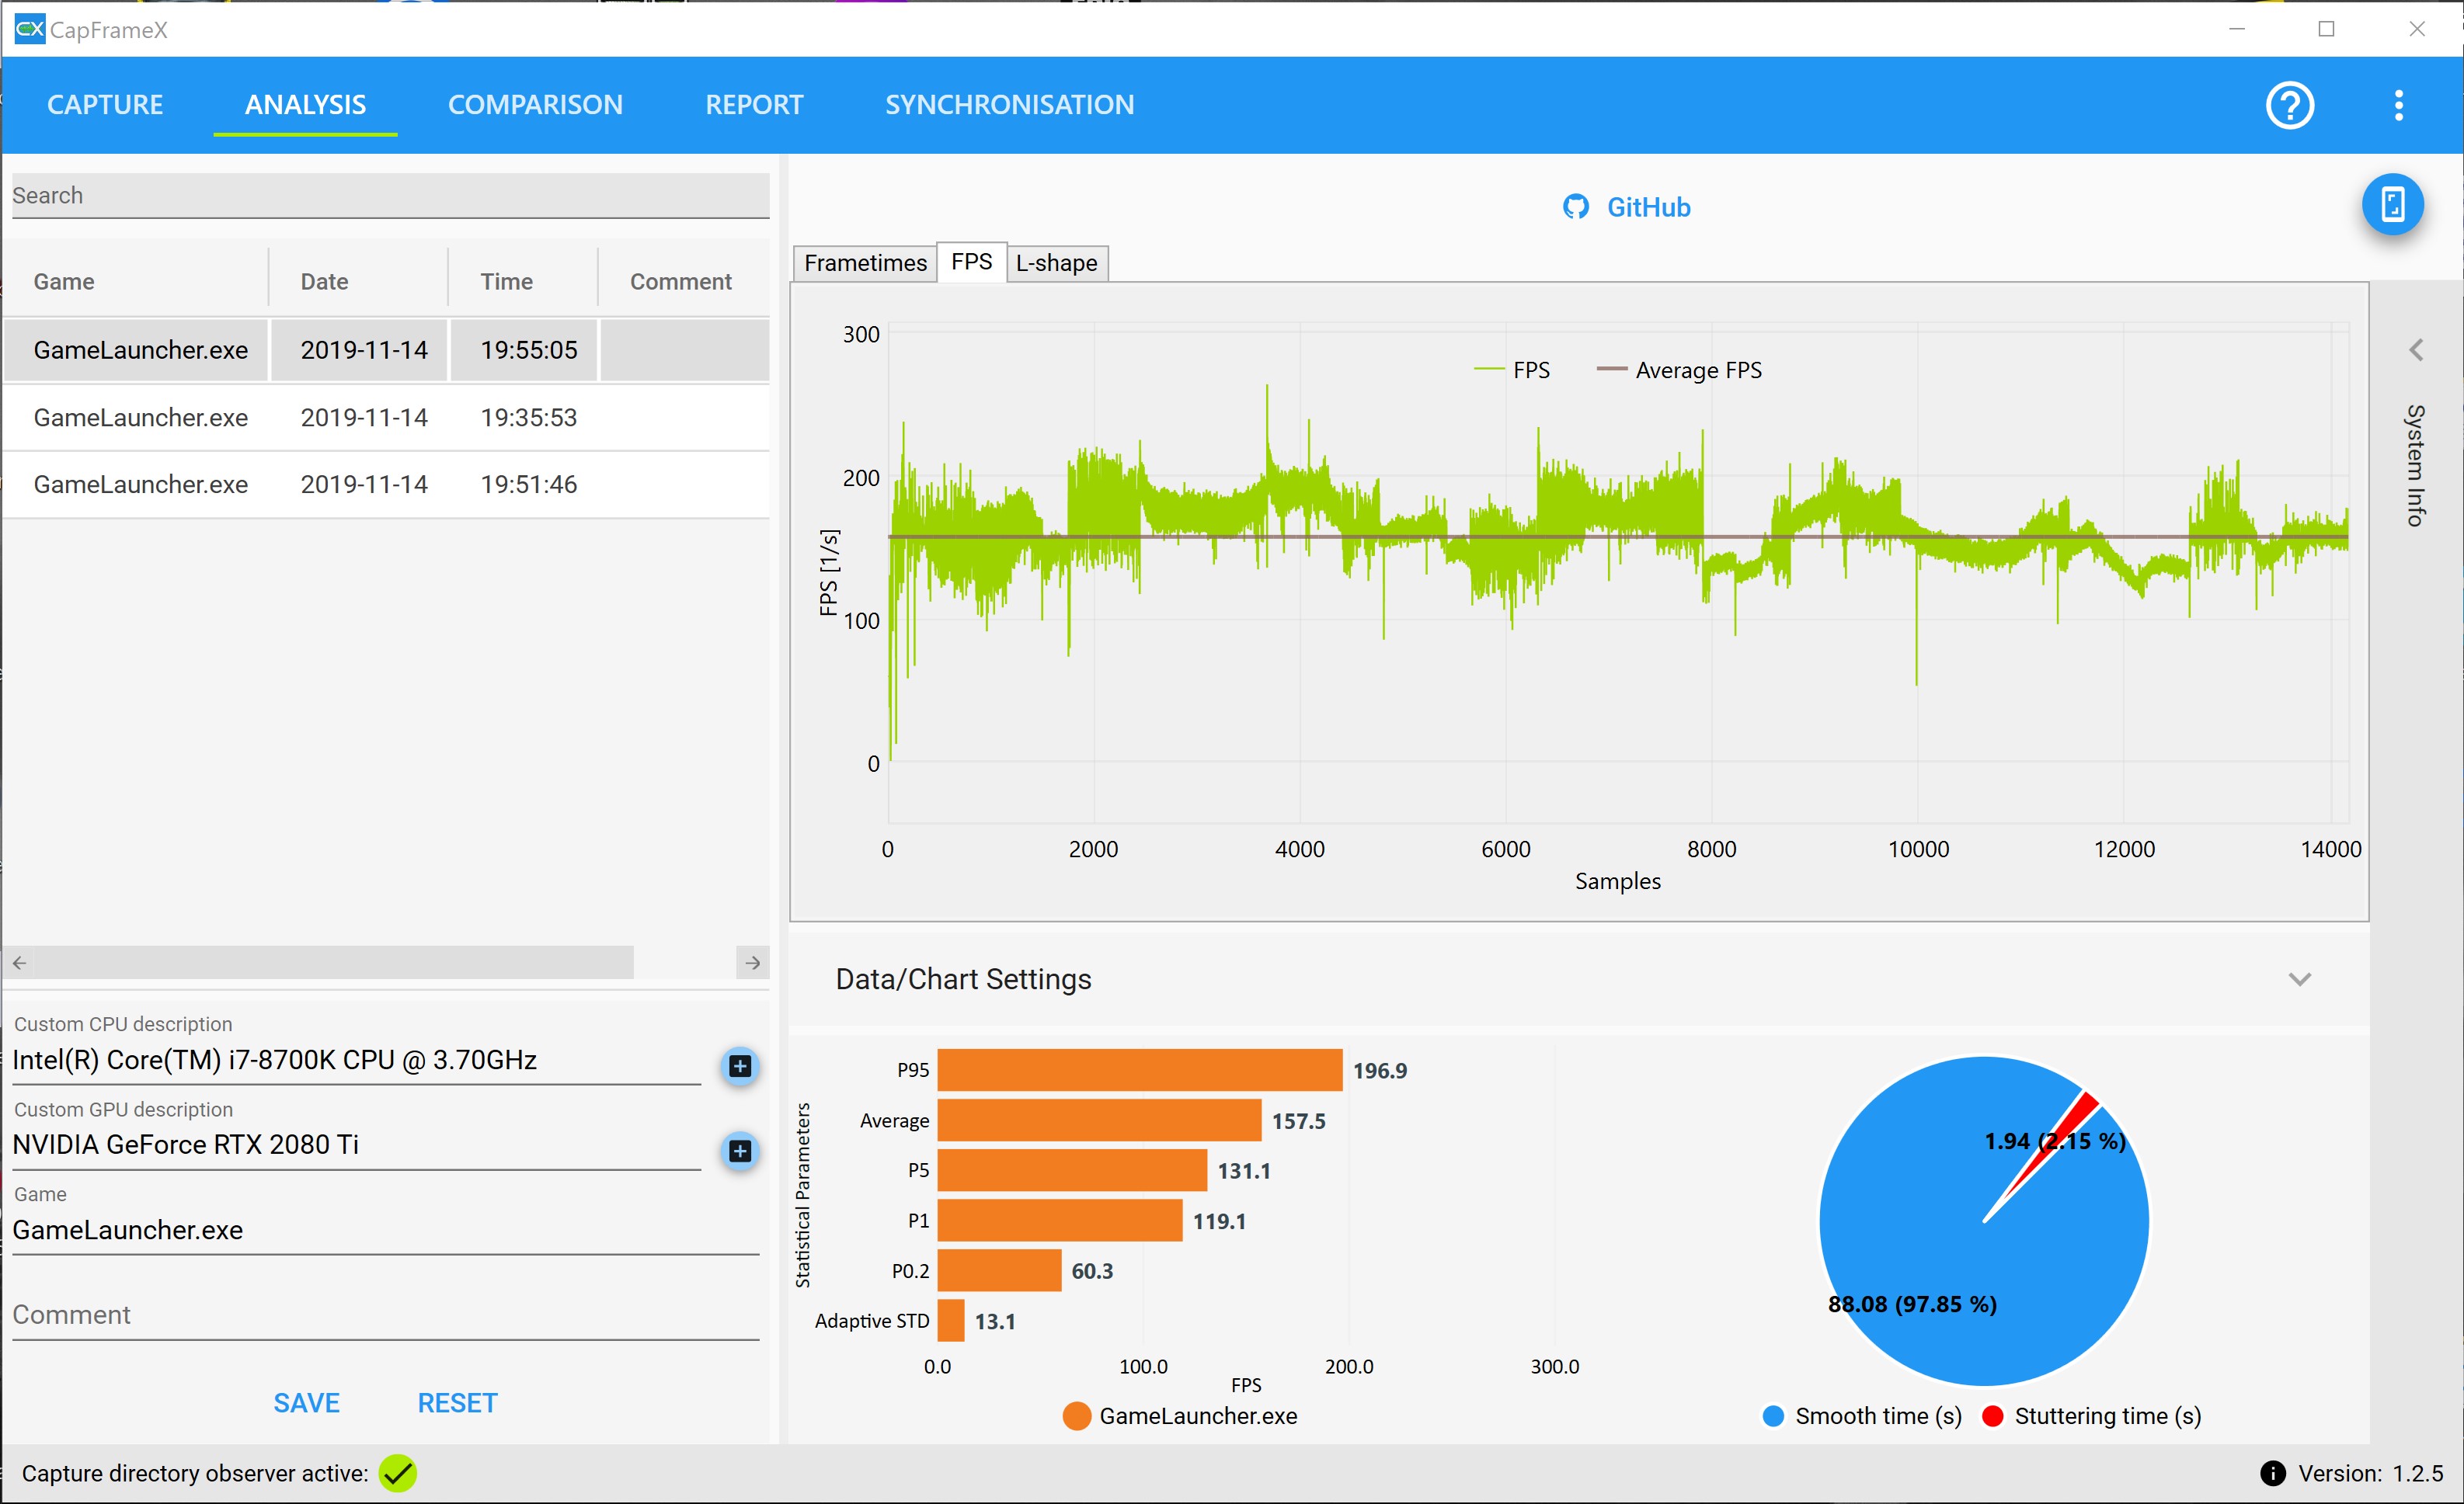Click 'Version: 1.2.5' status text
2464x1504 pixels.
point(2370,1472)
